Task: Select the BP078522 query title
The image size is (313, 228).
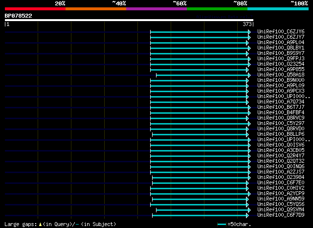Action: (19, 16)
